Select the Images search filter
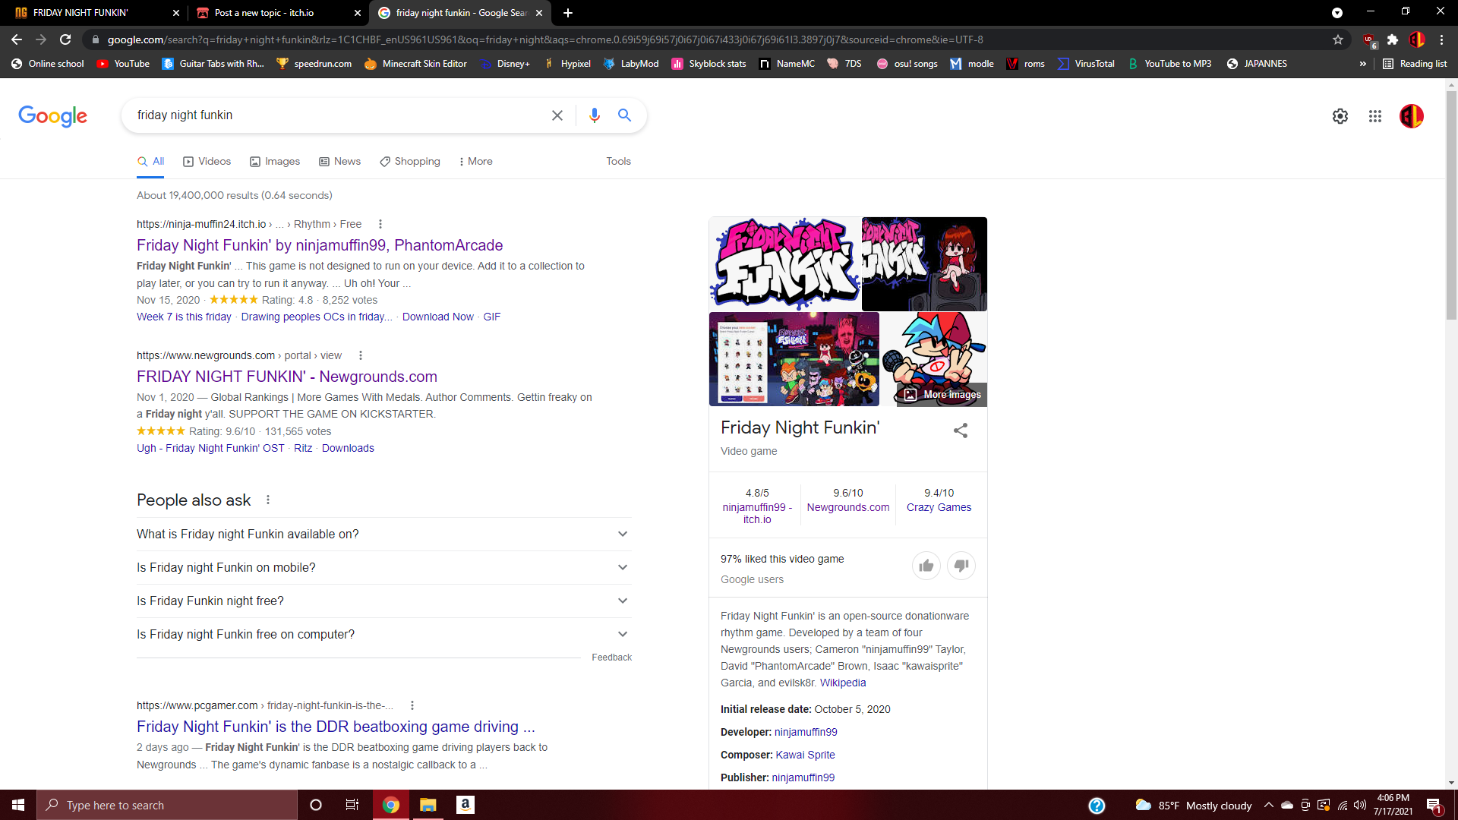Image resolution: width=1458 pixels, height=820 pixels. tap(275, 161)
